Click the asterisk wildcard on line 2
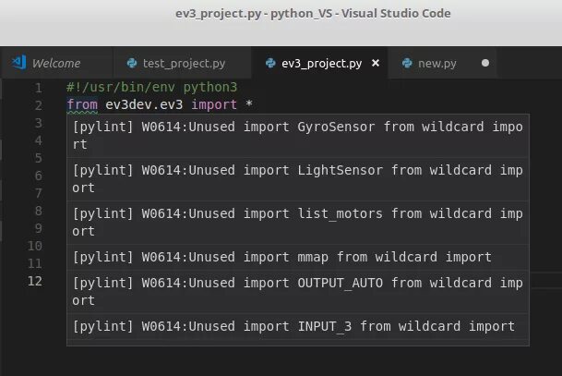The width and height of the screenshot is (562, 376). click(x=249, y=104)
